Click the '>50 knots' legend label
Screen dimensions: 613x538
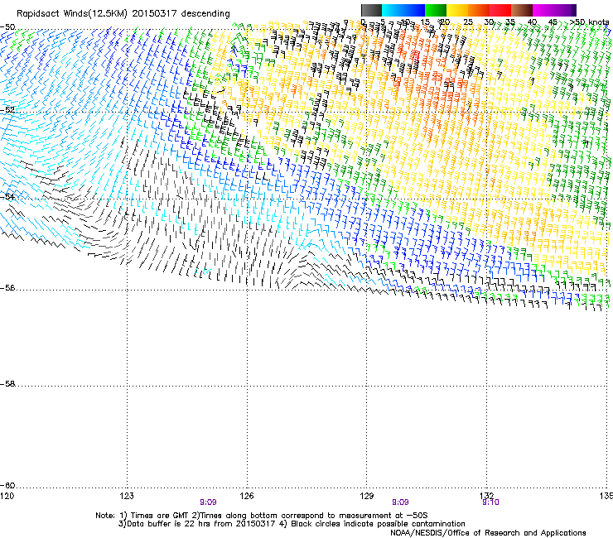click(x=590, y=22)
